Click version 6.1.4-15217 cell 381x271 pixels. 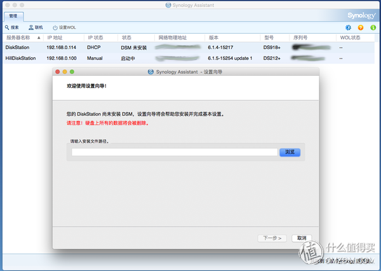coord(220,48)
